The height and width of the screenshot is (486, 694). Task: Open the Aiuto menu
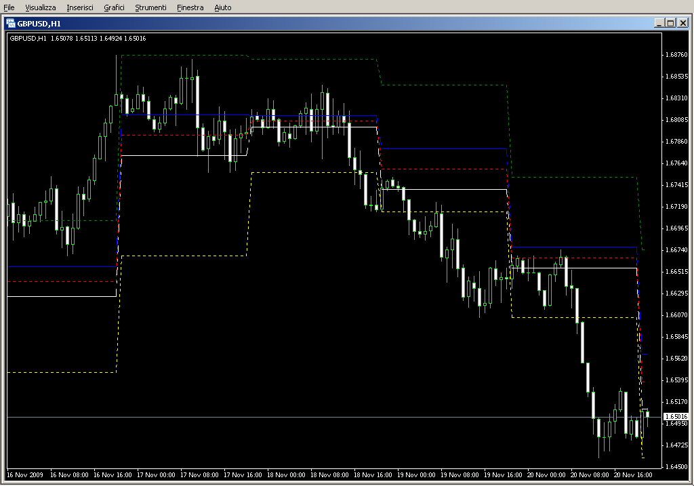pos(222,7)
